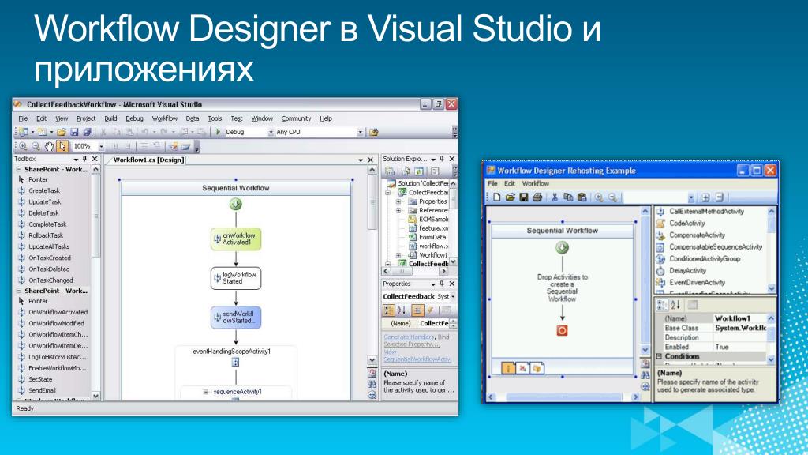The height and width of the screenshot is (455, 808).
Task: Open Workflow menu in Rehosting Example
Action: coord(536,183)
